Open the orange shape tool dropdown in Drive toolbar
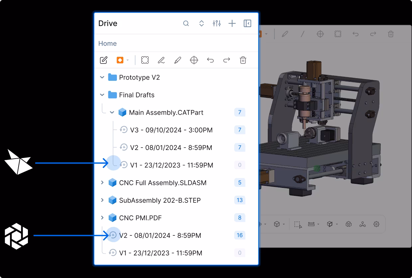The height and width of the screenshot is (278, 412). click(x=128, y=60)
